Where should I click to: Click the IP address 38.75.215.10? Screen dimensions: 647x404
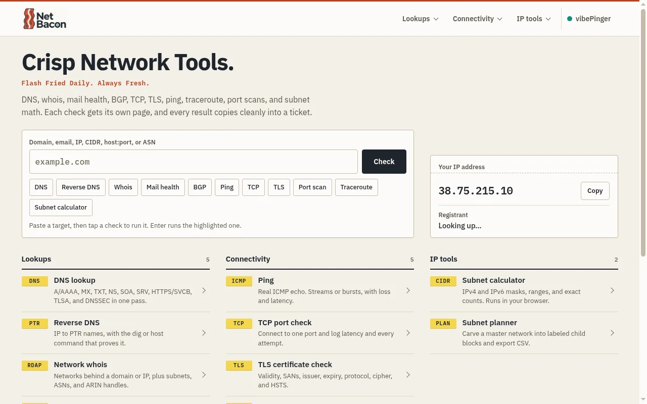pyautogui.click(x=476, y=191)
